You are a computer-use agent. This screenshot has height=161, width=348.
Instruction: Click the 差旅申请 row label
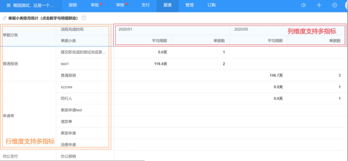(68, 133)
